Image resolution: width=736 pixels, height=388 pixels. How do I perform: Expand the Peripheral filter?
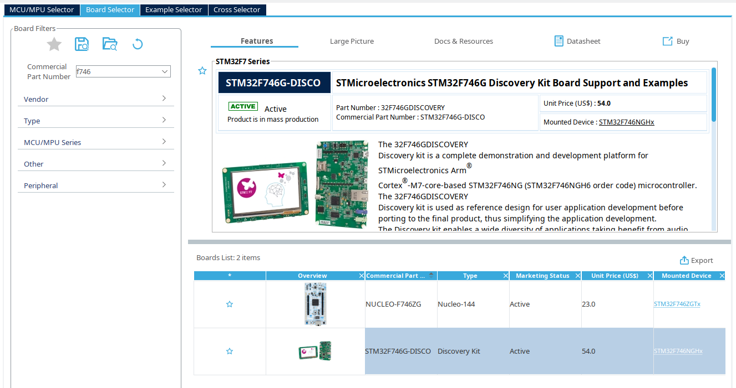(x=164, y=185)
